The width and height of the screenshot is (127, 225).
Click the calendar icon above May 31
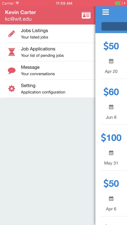[x=111, y=153]
